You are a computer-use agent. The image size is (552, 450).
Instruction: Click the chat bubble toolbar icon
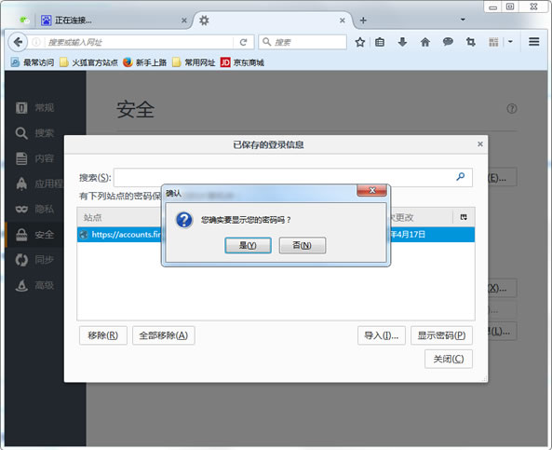pyautogui.click(x=448, y=42)
